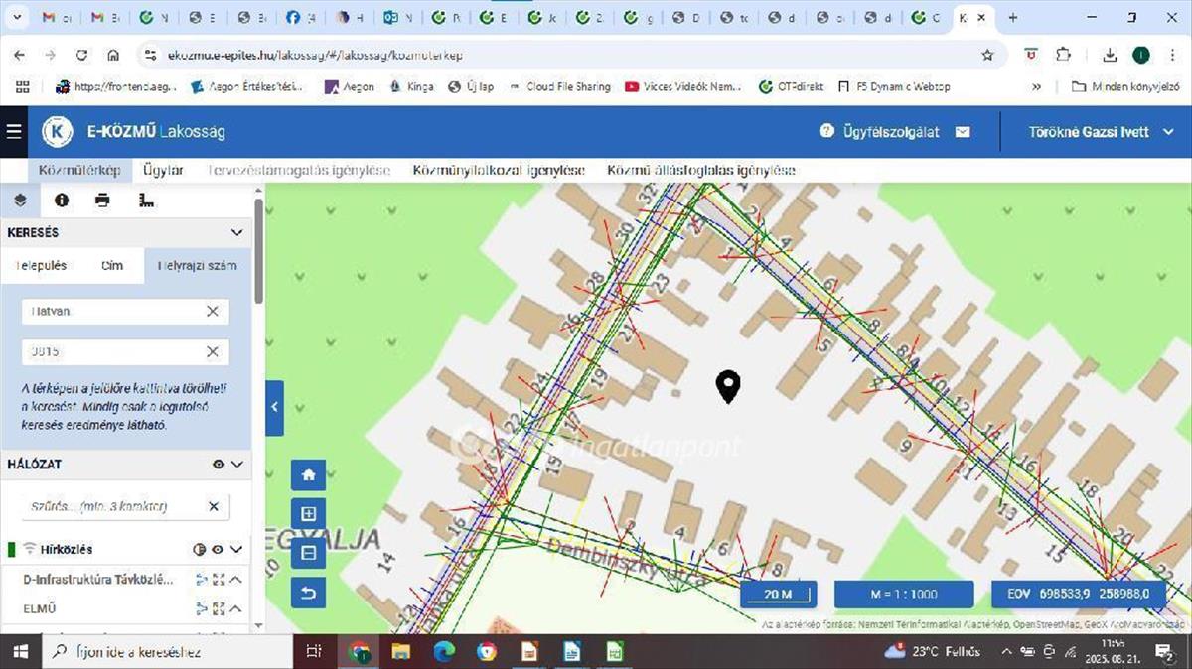Click the green Hírközlés color swatch
This screenshot has height=669, width=1192.
click(x=12, y=549)
